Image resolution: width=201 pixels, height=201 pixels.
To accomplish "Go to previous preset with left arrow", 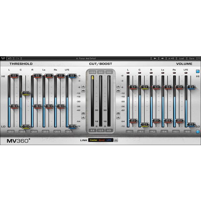I will [154, 58].
